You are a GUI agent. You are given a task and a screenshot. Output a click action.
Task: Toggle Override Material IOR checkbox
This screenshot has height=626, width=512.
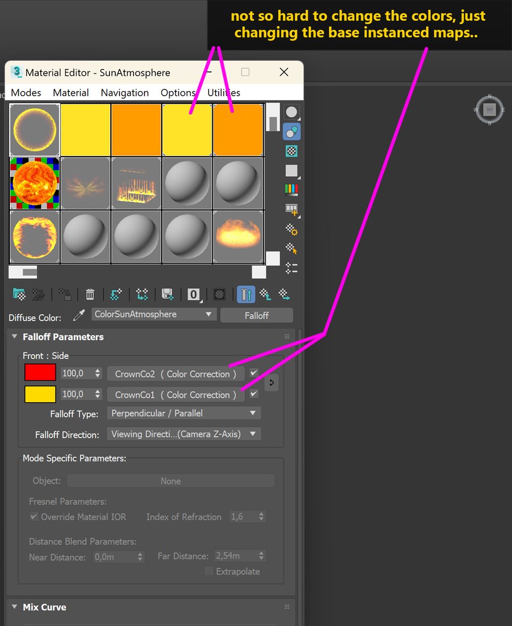34,516
